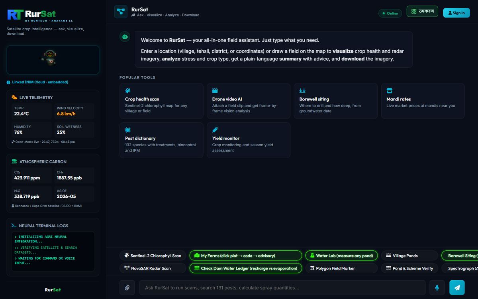This screenshot has width=478, height=299.
Task: Click the Neural Terminal Logs prompt icon
Action: [14, 226]
